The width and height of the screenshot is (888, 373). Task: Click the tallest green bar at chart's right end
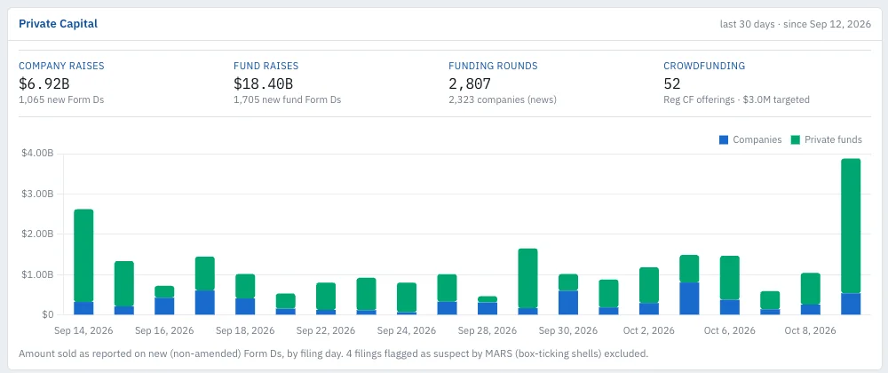(x=851, y=226)
